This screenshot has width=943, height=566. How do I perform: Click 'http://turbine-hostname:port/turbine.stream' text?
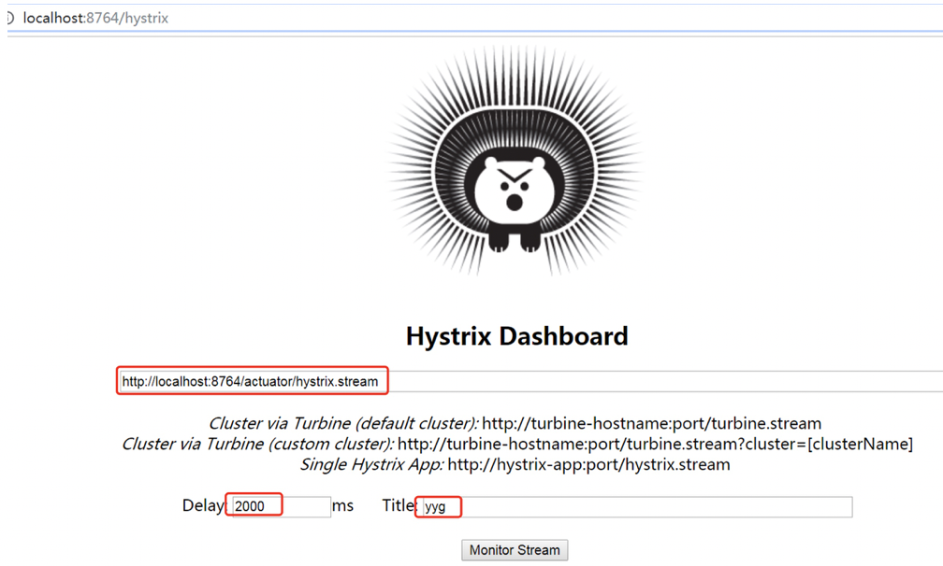651,423
